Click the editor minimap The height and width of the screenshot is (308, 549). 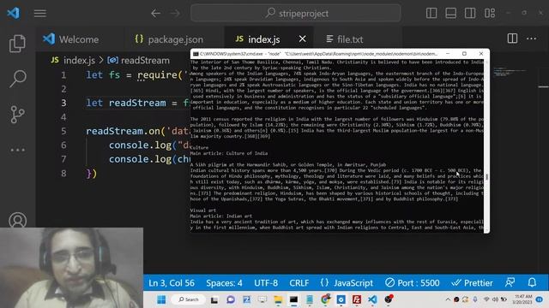pos(510,72)
